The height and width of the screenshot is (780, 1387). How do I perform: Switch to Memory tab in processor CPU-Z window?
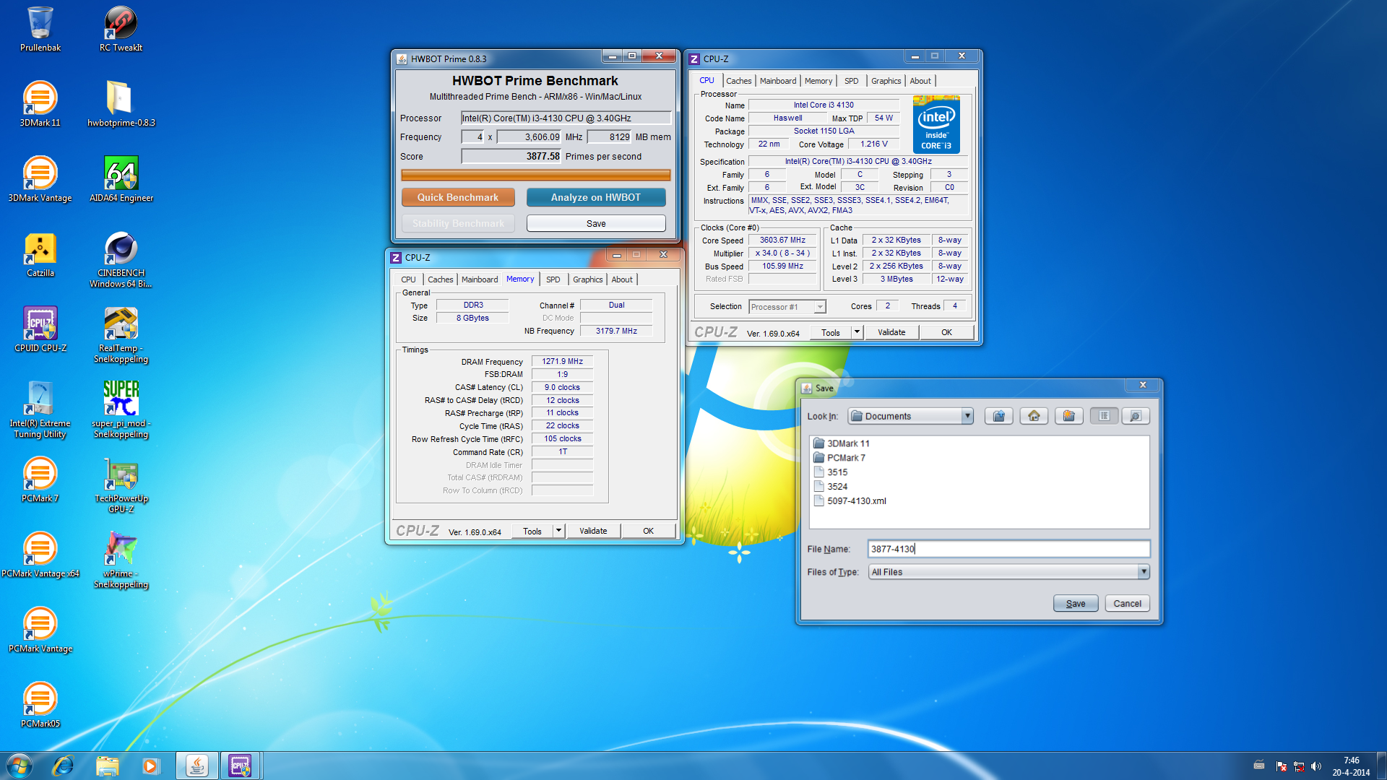tap(818, 81)
